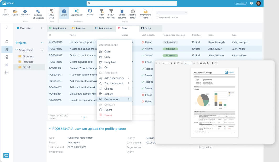Click the green Covered coverage badge
279x162 pixels.
(170, 49)
